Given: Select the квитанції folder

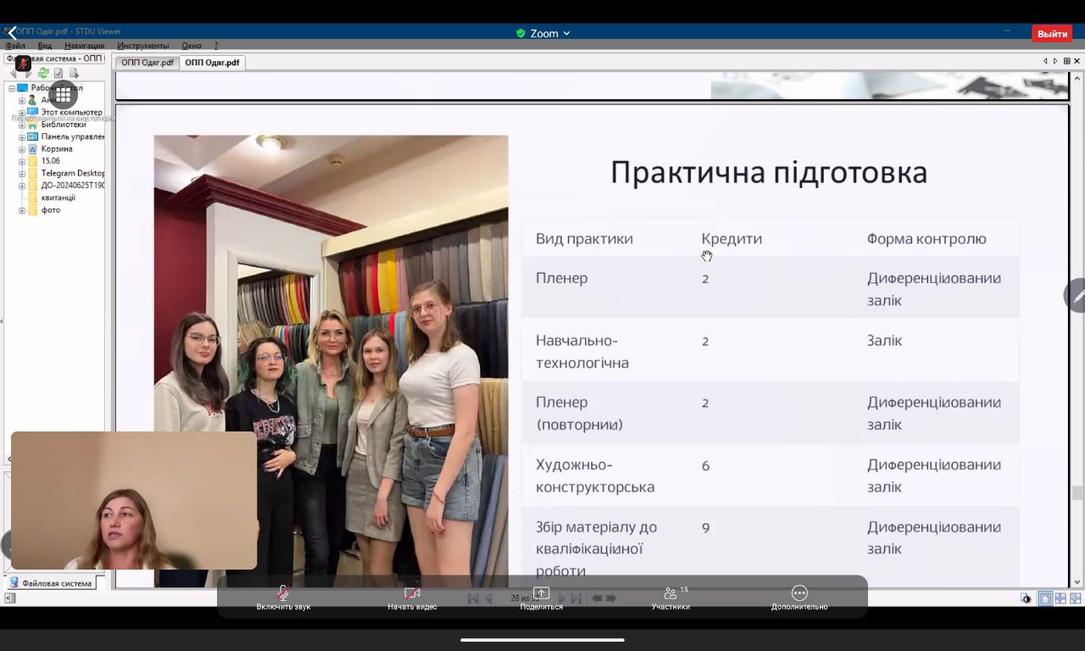Looking at the screenshot, I should coord(58,198).
